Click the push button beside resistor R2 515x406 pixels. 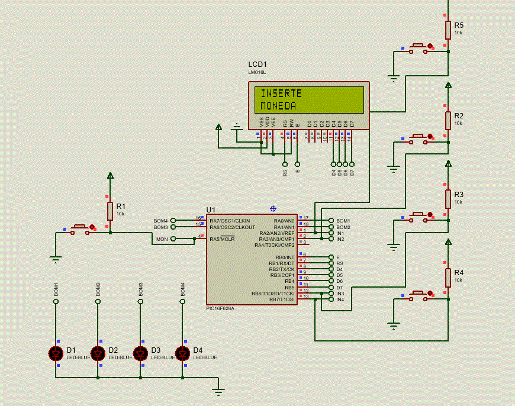pos(418,139)
